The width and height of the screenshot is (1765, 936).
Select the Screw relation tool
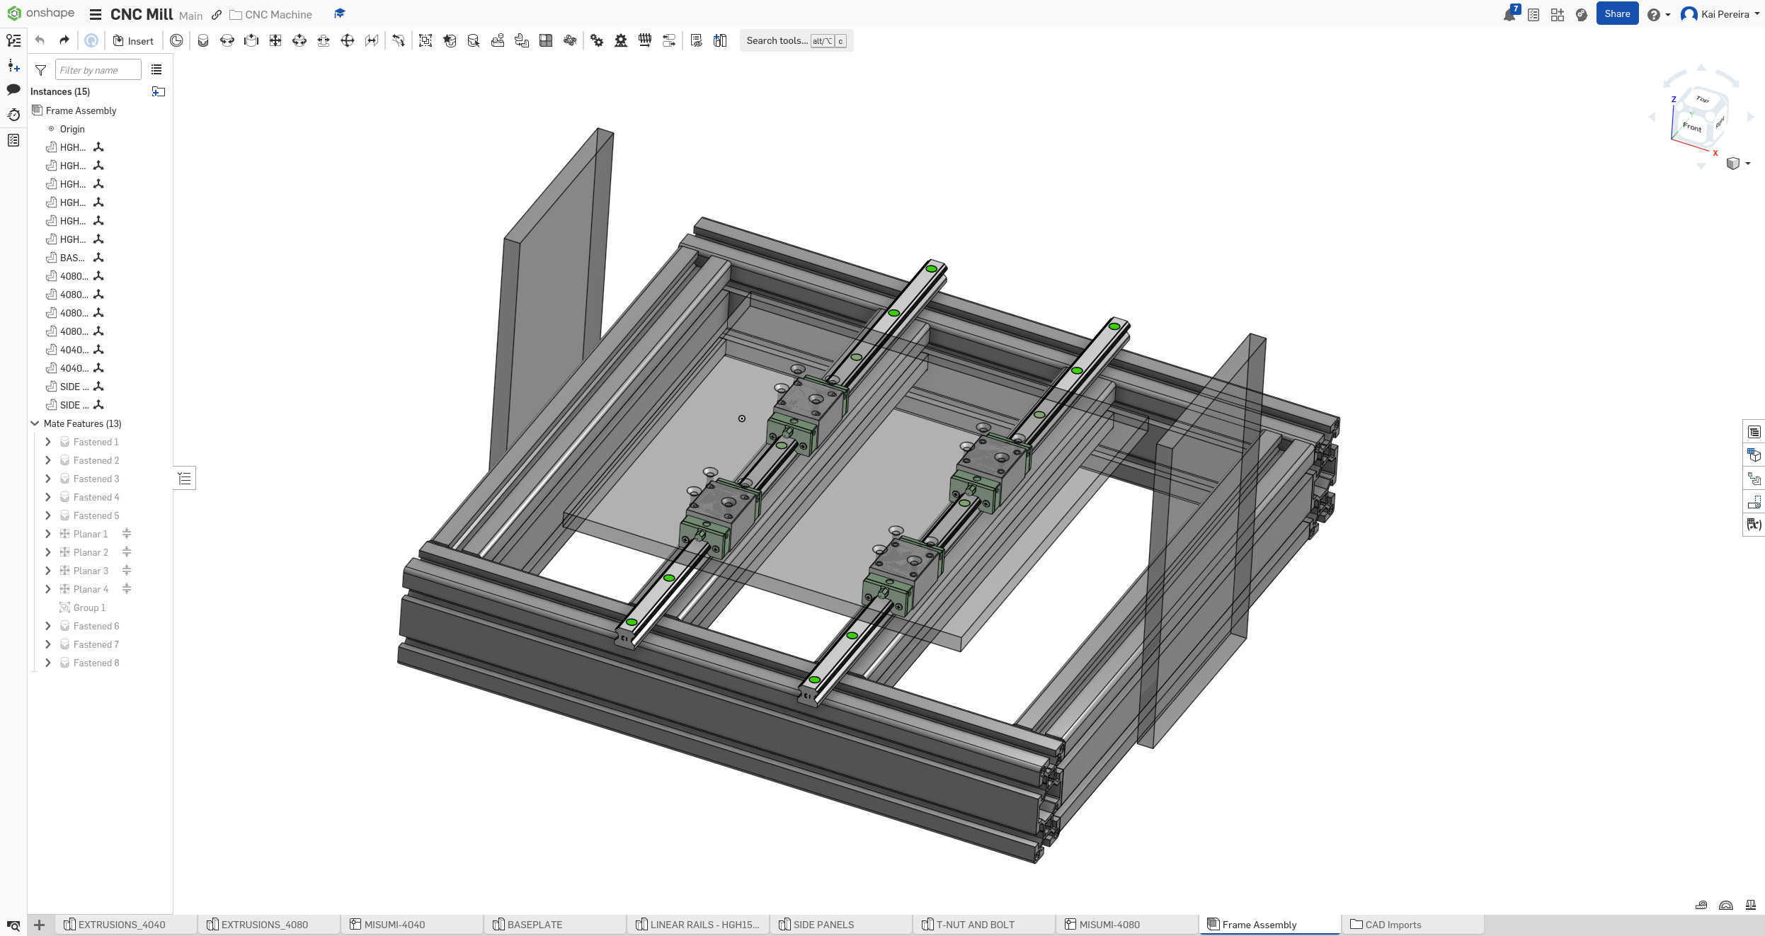[645, 40]
